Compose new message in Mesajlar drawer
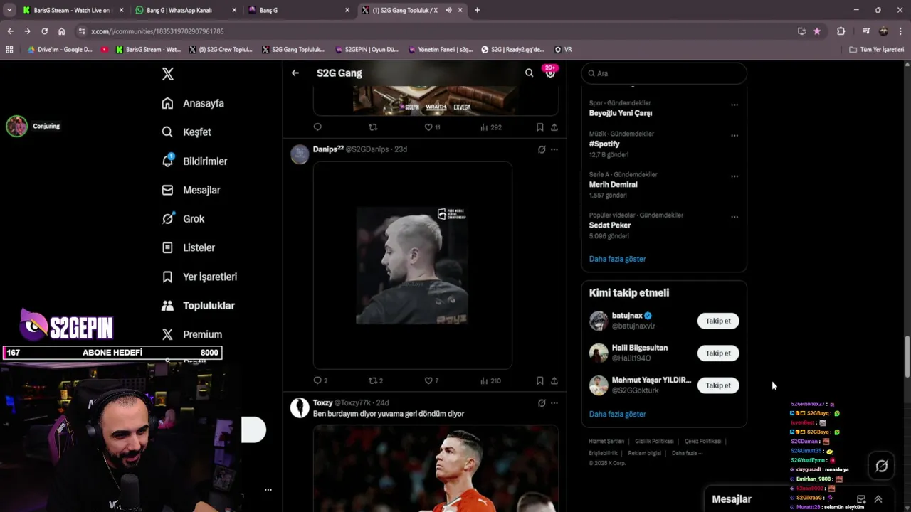The width and height of the screenshot is (911, 512). [861, 499]
